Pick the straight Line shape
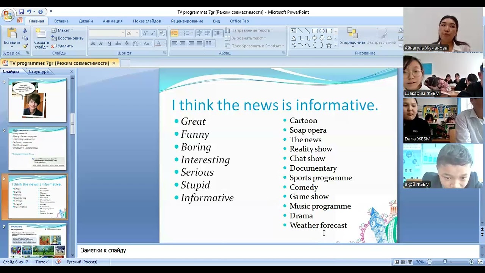Screen dimensions: 485x273 pyautogui.click(x=300, y=31)
